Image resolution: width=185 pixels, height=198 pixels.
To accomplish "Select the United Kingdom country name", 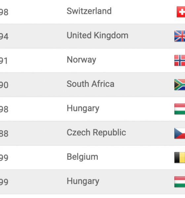I will (97, 35).
